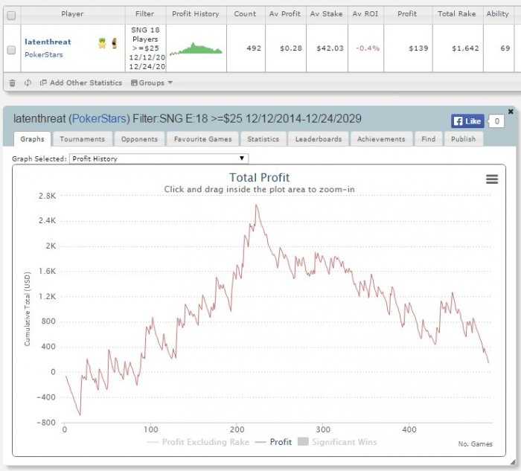Close the latenthreat detail panel
The height and width of the screenshot is (471, 521).
[x=511, y=112]
